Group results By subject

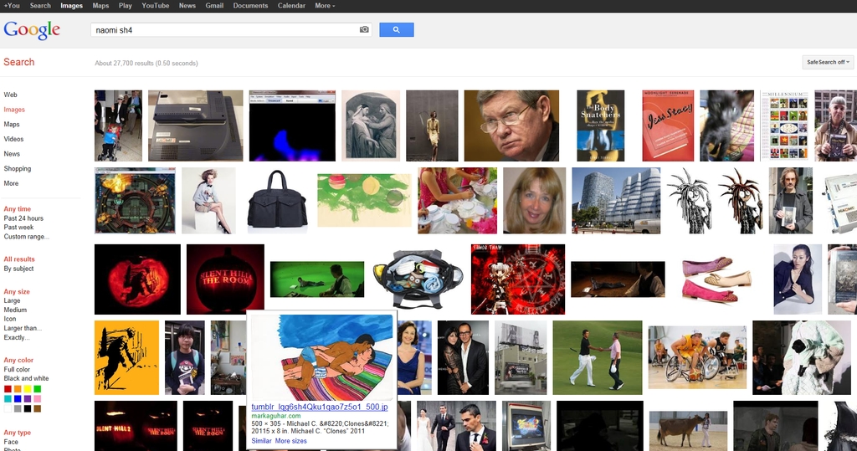pos(18,269)
